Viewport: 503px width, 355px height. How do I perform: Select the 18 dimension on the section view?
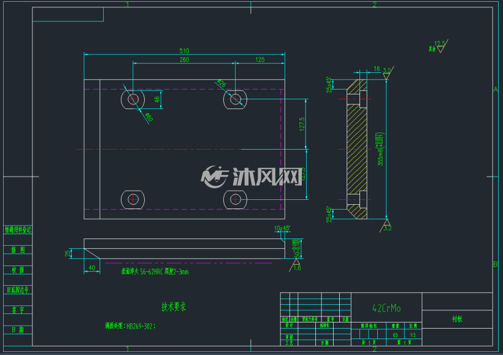coord(377,69)
